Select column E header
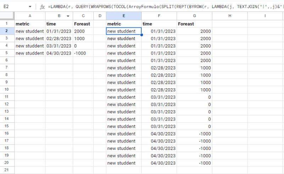Image resolution: width=284 pixels, height=174 pixels. tap(124, 16)
